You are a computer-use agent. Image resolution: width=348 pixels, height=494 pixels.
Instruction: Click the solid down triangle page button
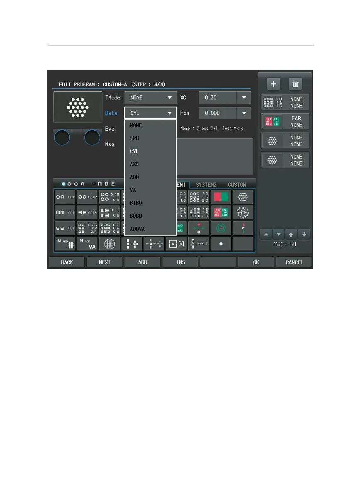(x=278, y=234)
